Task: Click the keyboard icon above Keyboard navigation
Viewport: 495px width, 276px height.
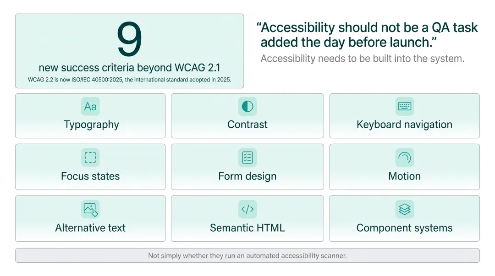Action: tap(404, 106)
